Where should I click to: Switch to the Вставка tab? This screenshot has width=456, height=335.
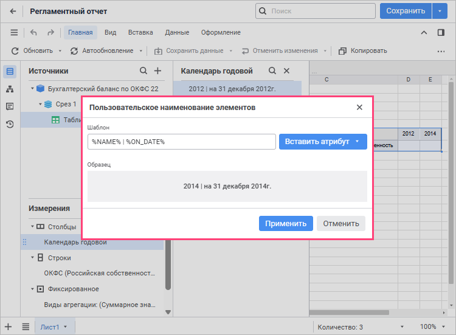click(140, 32)
